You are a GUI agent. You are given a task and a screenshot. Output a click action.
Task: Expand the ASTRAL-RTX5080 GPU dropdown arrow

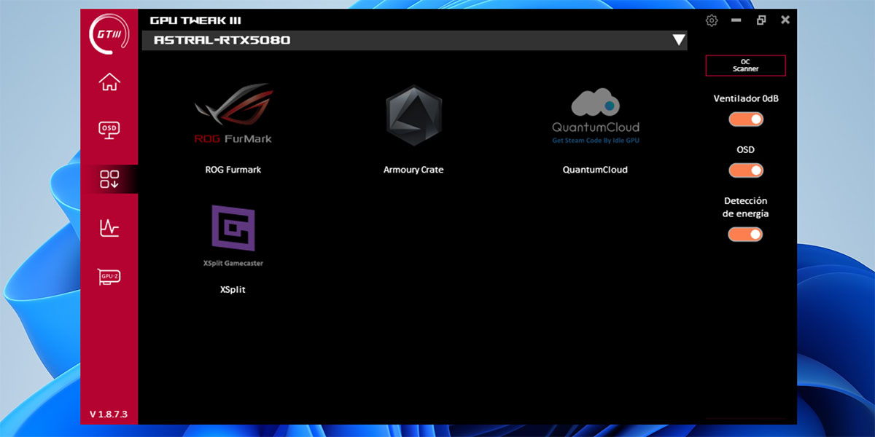tap(679, 40)
